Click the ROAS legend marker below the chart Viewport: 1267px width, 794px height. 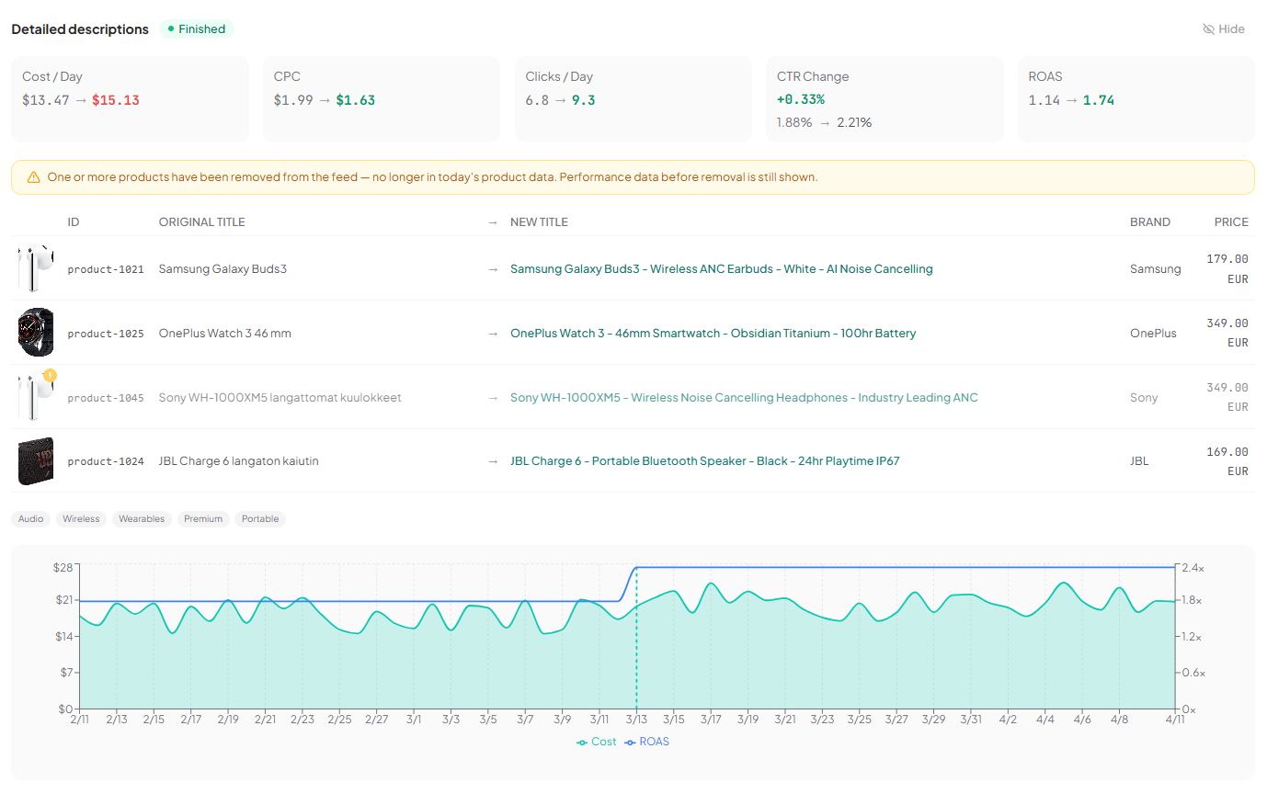pos(630,742)
